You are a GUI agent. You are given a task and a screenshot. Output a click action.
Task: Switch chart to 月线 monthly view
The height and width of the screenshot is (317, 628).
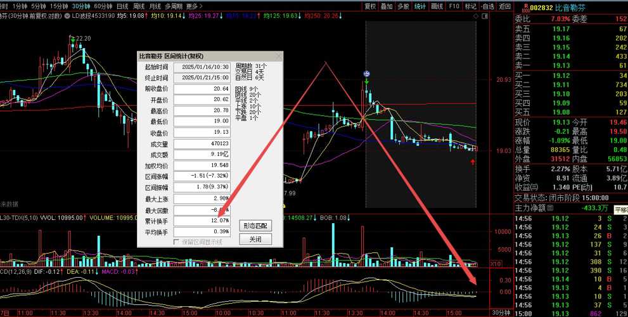[155, 6]
